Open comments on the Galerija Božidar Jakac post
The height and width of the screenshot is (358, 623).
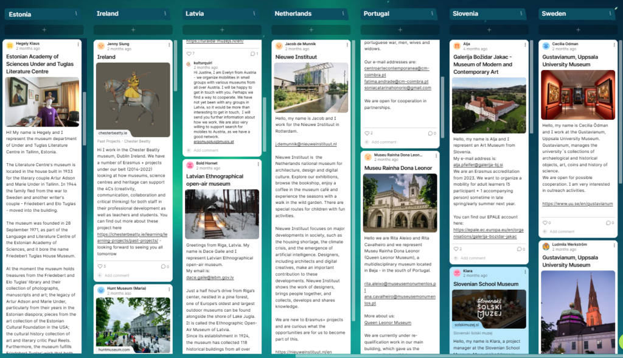(x=521, y=249)
